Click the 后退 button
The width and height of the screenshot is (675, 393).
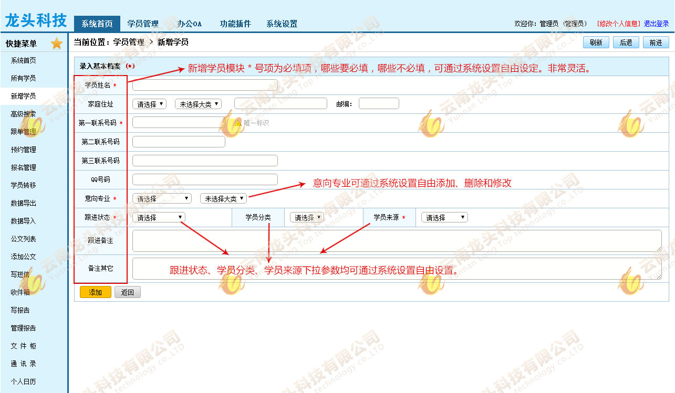(626, 43)
